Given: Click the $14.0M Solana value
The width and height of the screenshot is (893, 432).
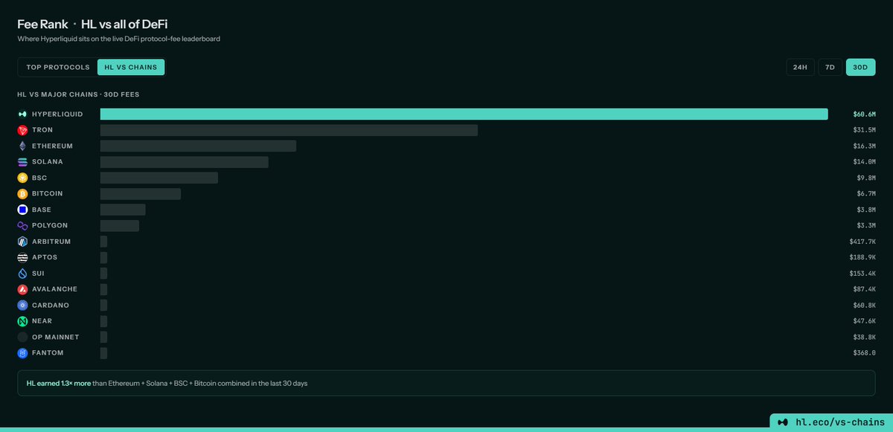Looking at the screenshot, I should coord(864,162).
